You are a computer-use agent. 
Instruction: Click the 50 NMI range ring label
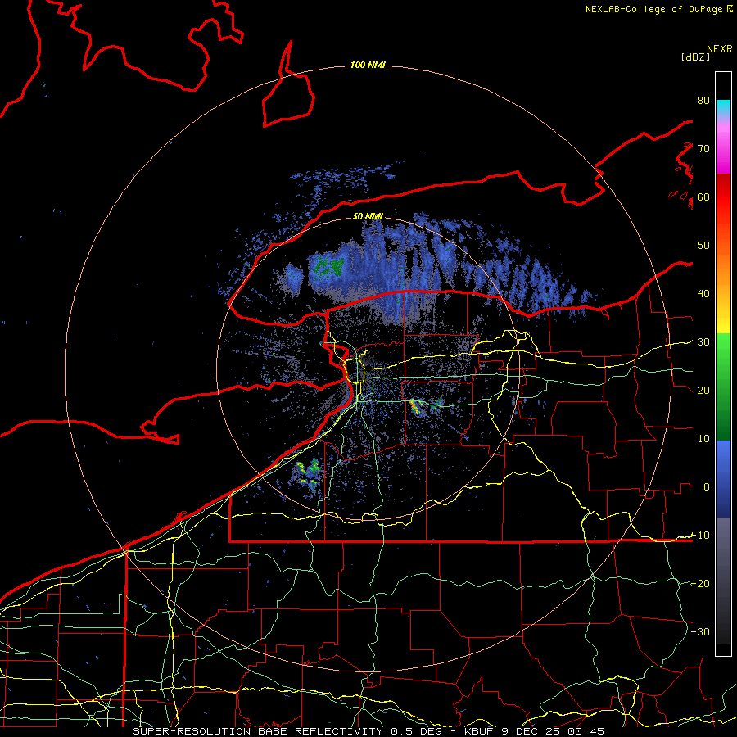(368, 216)
